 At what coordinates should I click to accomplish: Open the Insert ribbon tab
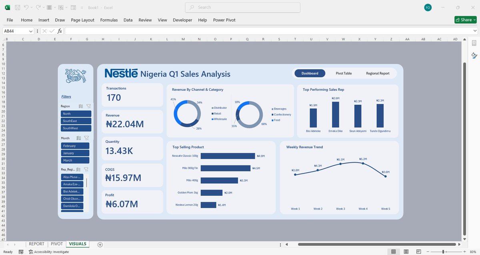click(44, 20)
